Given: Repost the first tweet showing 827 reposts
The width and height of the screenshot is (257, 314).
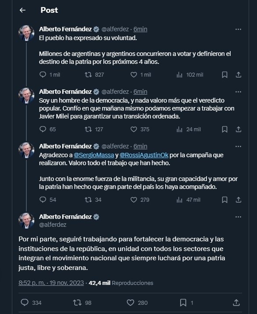Looking at the screenshot, I should [88, 75].
